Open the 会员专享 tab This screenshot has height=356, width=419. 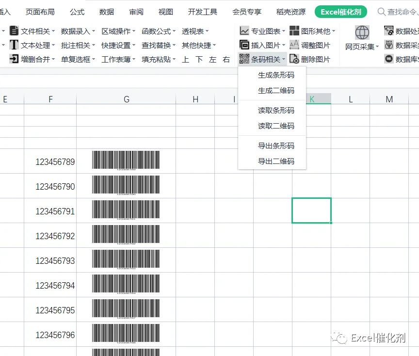pos(247,12)
